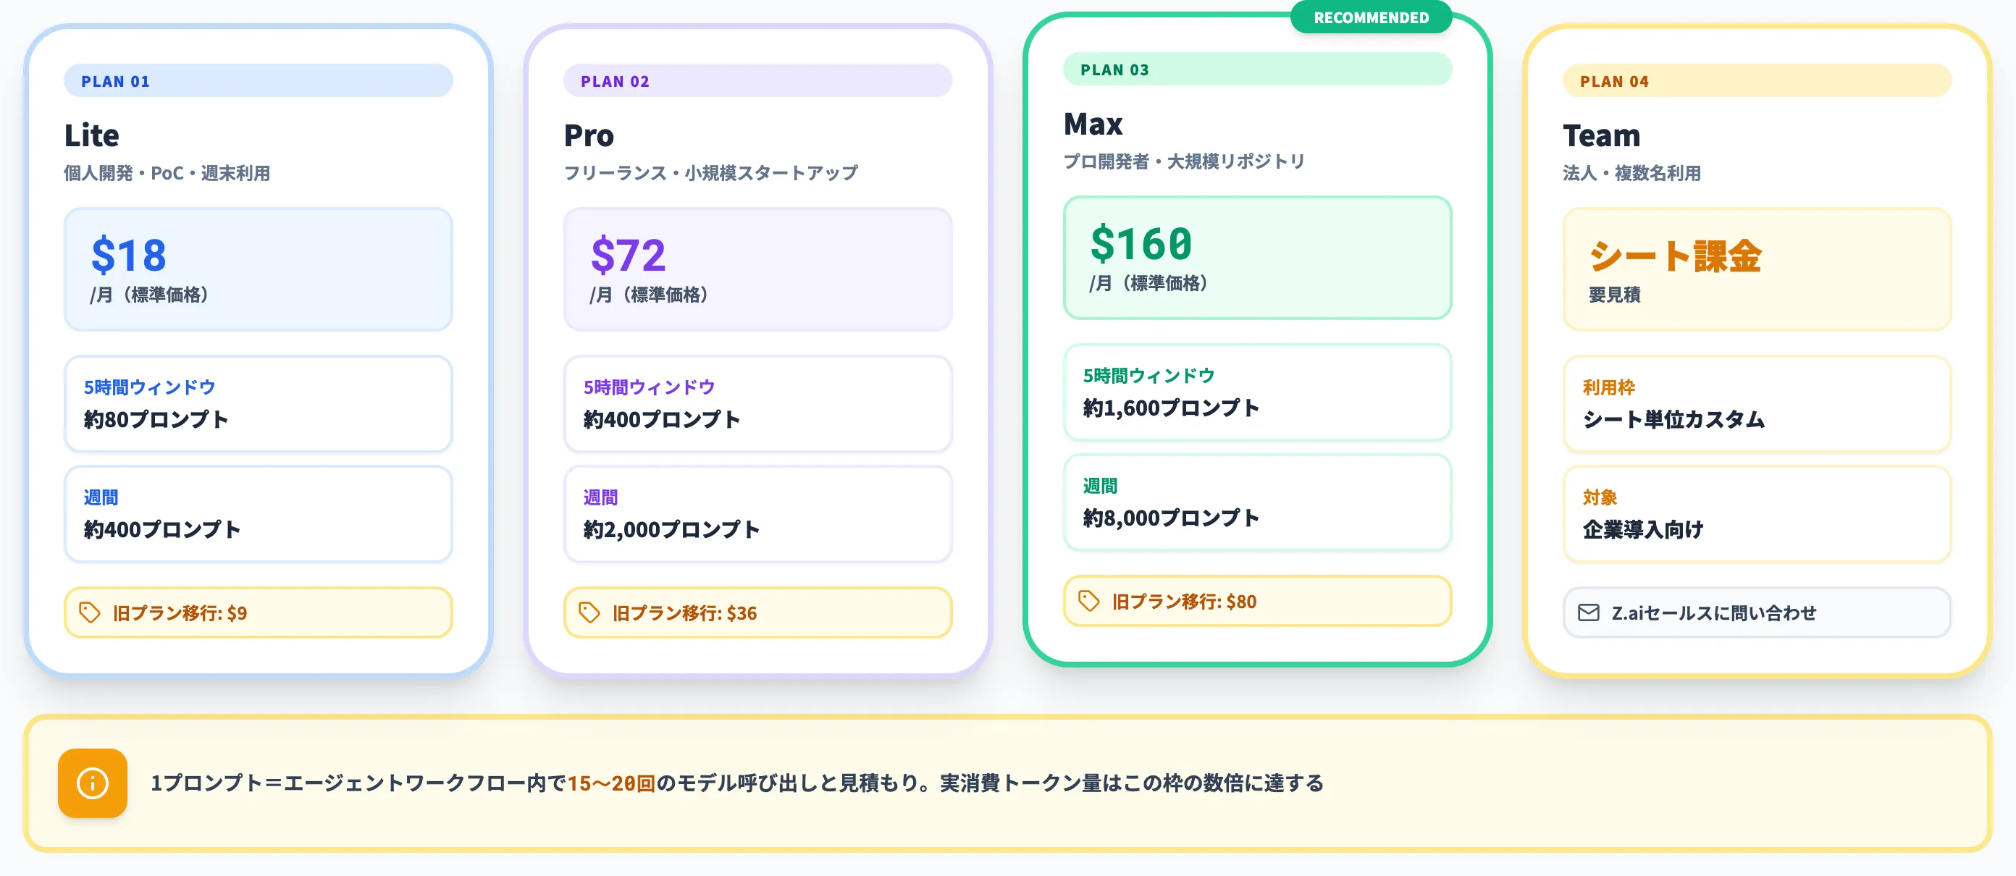Image resolution: width=2016 pixels, height=876 pixels.
Task: Click the 要見積 text in Team plan
Action: click(1615, 295)
